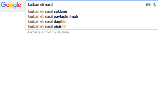Click the bold word "saklanır"

pyautogui.click(x=61, y=11)
